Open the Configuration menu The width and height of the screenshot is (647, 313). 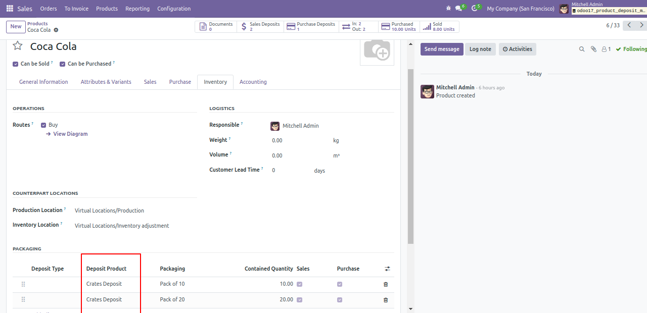click(174, 9)
